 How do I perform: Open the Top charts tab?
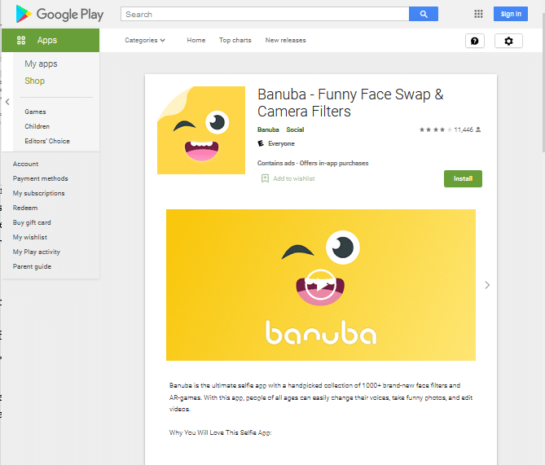[x=235, y=41]
